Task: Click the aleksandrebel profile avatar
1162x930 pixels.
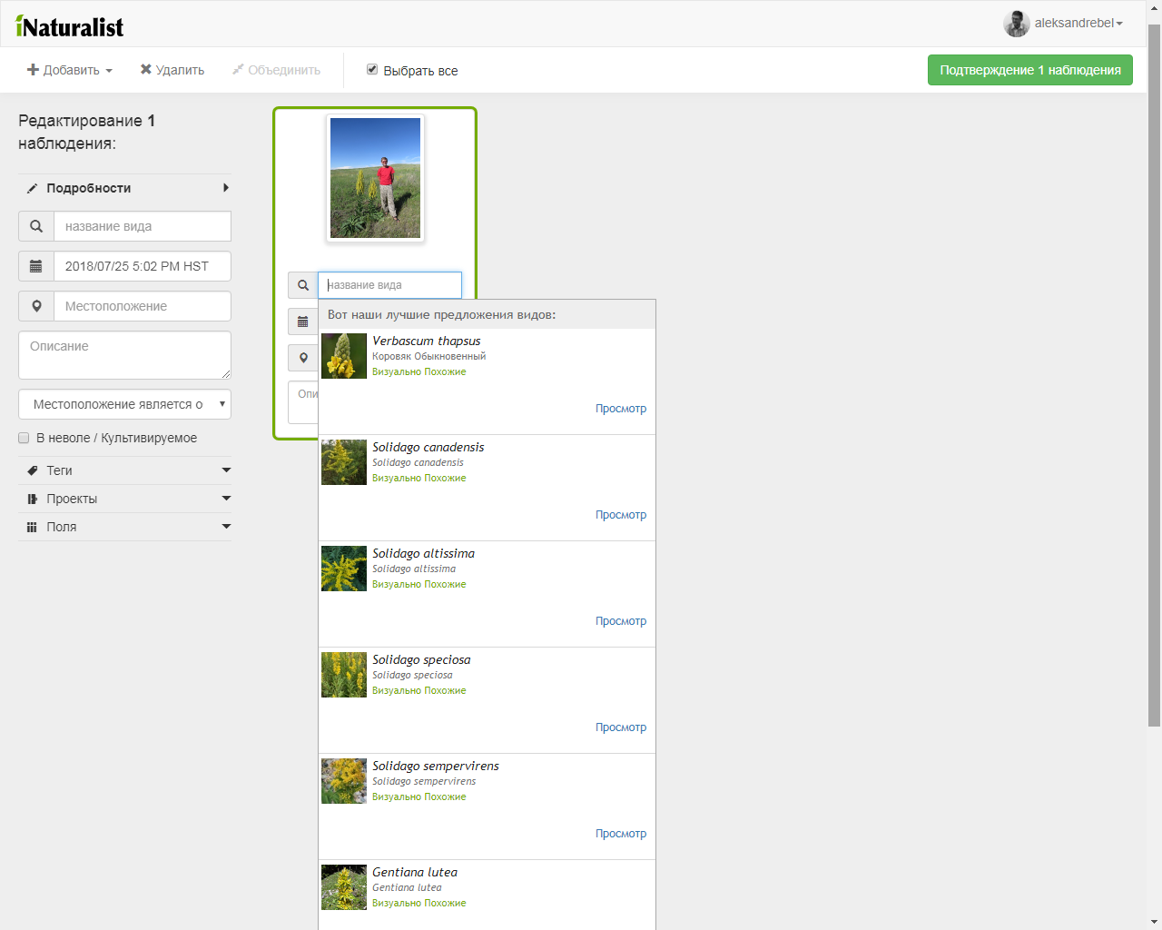Action: tap(1016, 24)
